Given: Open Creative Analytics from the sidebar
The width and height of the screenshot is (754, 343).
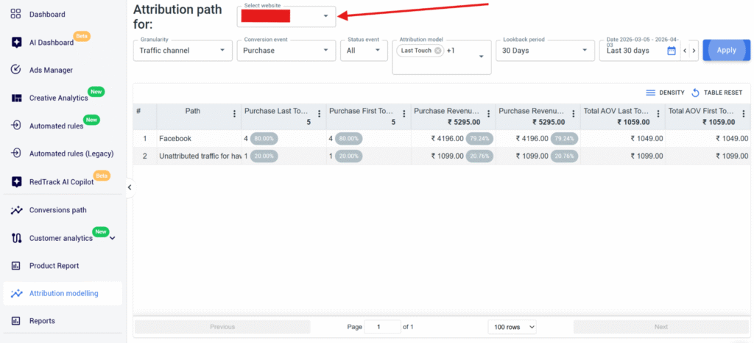Looking at the screenshot, I should [x=59, y=98].
